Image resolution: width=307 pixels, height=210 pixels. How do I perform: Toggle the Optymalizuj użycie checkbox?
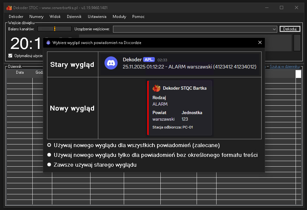pyautogui.click(x=10, y=55)
